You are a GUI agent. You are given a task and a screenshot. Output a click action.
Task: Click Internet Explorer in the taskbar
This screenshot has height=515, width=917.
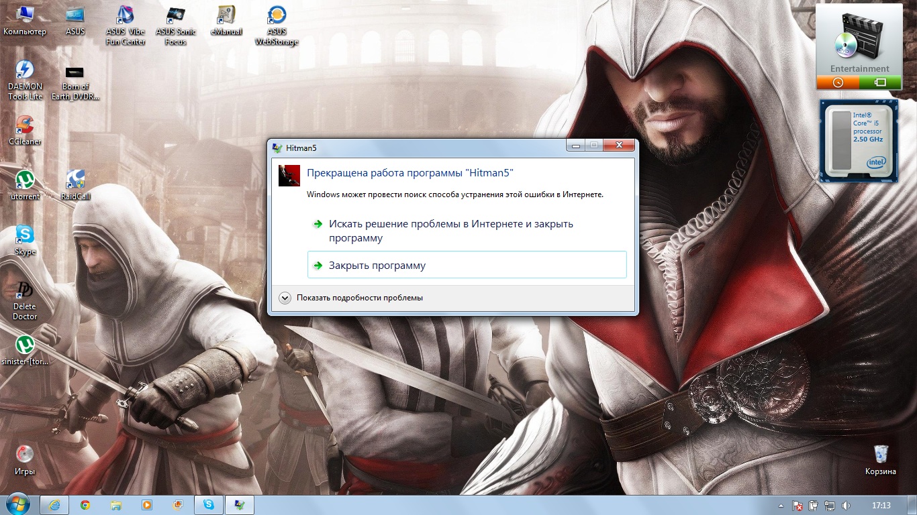click(x=54, y=505)
